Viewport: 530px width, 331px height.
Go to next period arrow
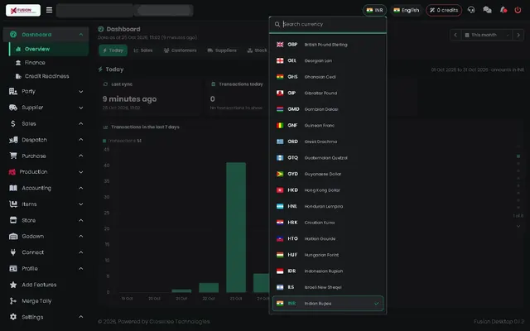(x=518, y=35)
